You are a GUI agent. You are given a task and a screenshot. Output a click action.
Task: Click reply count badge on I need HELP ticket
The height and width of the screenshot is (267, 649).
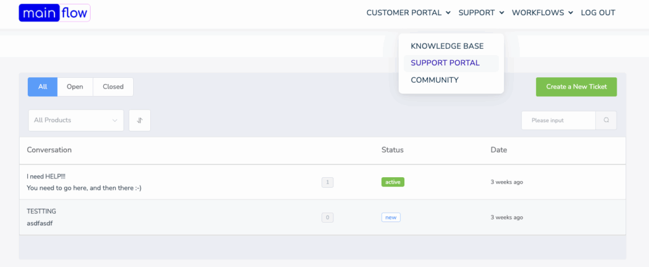coord(328,182)
